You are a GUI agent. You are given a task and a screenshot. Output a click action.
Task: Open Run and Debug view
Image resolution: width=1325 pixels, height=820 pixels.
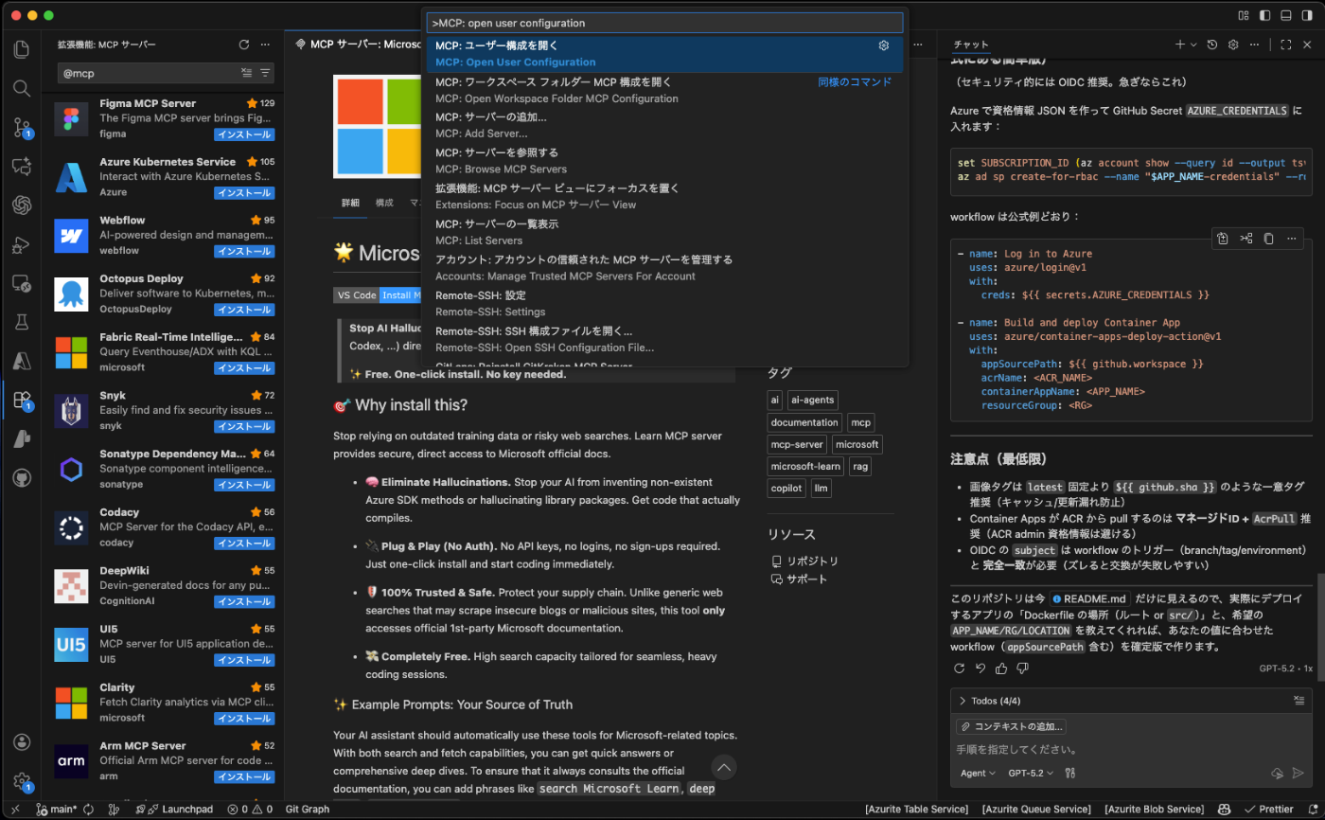tap(21, 244)
